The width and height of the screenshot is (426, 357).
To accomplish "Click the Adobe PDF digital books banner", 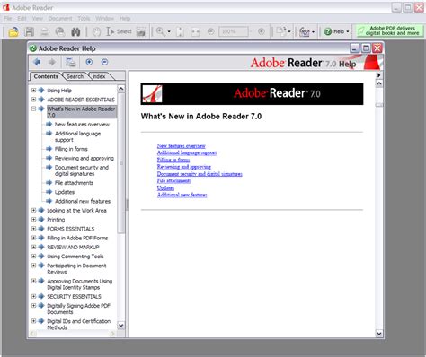I will pos(390,30).
